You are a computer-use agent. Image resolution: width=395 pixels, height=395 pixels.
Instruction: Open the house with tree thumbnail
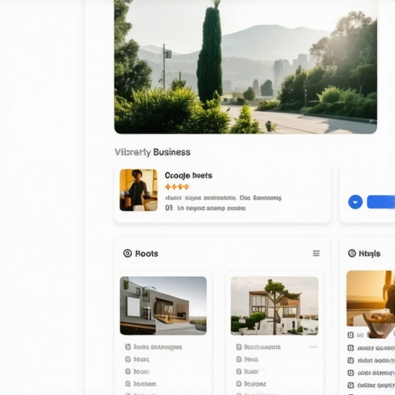tap(275, 306)
